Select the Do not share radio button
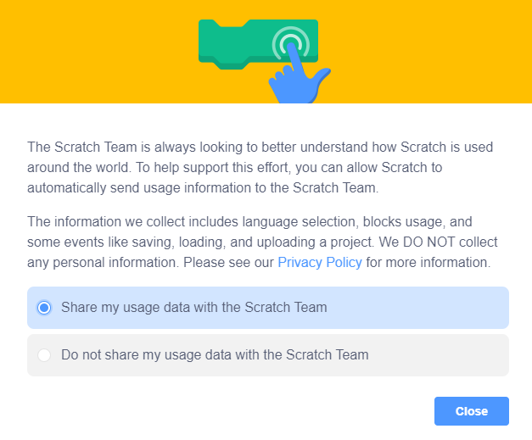 [44, 354]
